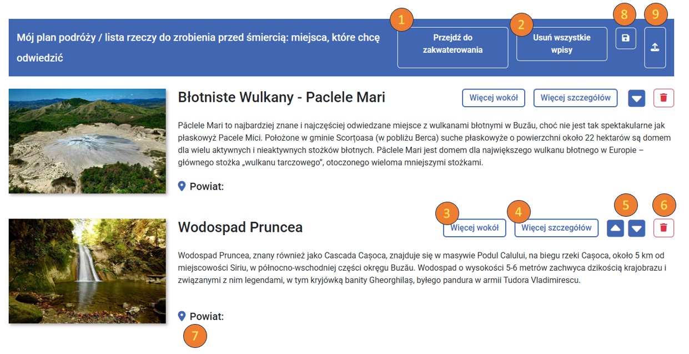
Task: Click the Mój plan podróży header title
Action: (198, 47)
